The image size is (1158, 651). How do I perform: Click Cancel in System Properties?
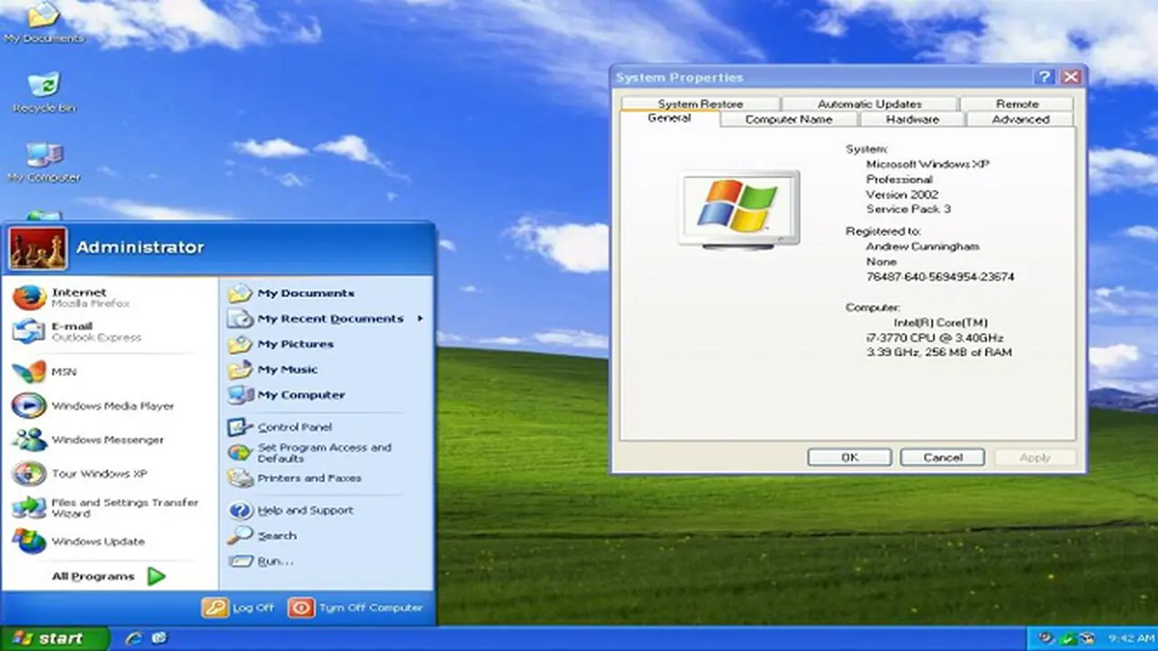[943, 458]
